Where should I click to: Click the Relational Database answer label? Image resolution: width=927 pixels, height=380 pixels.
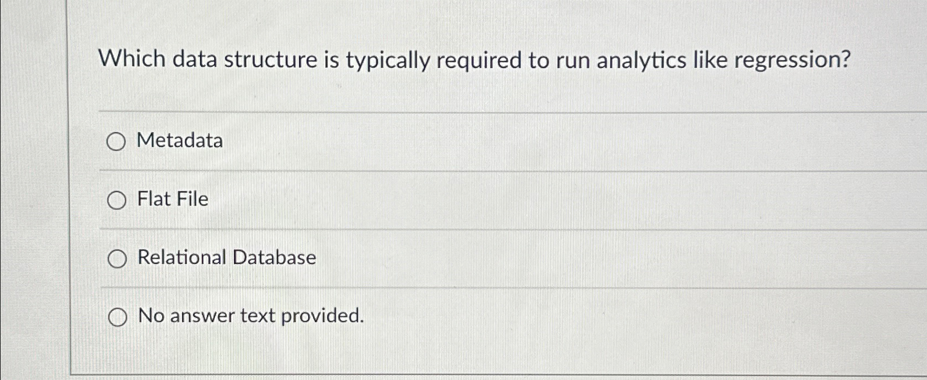(x=227, y=258)
